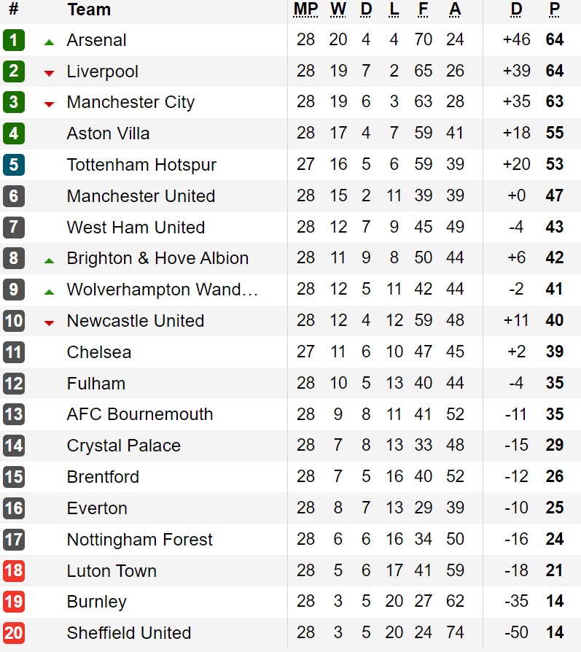The image size is (581, 652).
Task: Click the P points column header
Action: [555, 9]
